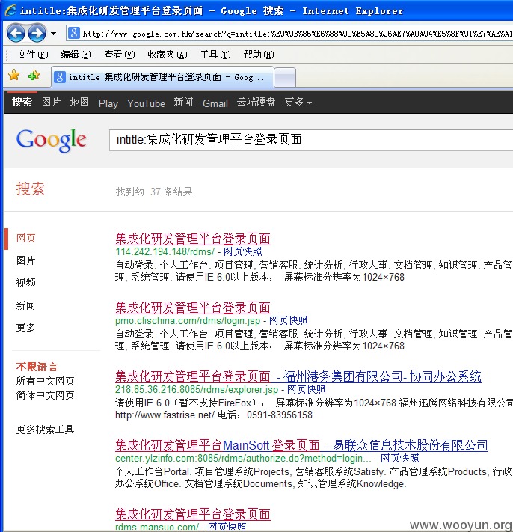513x532 pixels.
Task: Click 图片 in Google black bar
Action: point(51,102)
